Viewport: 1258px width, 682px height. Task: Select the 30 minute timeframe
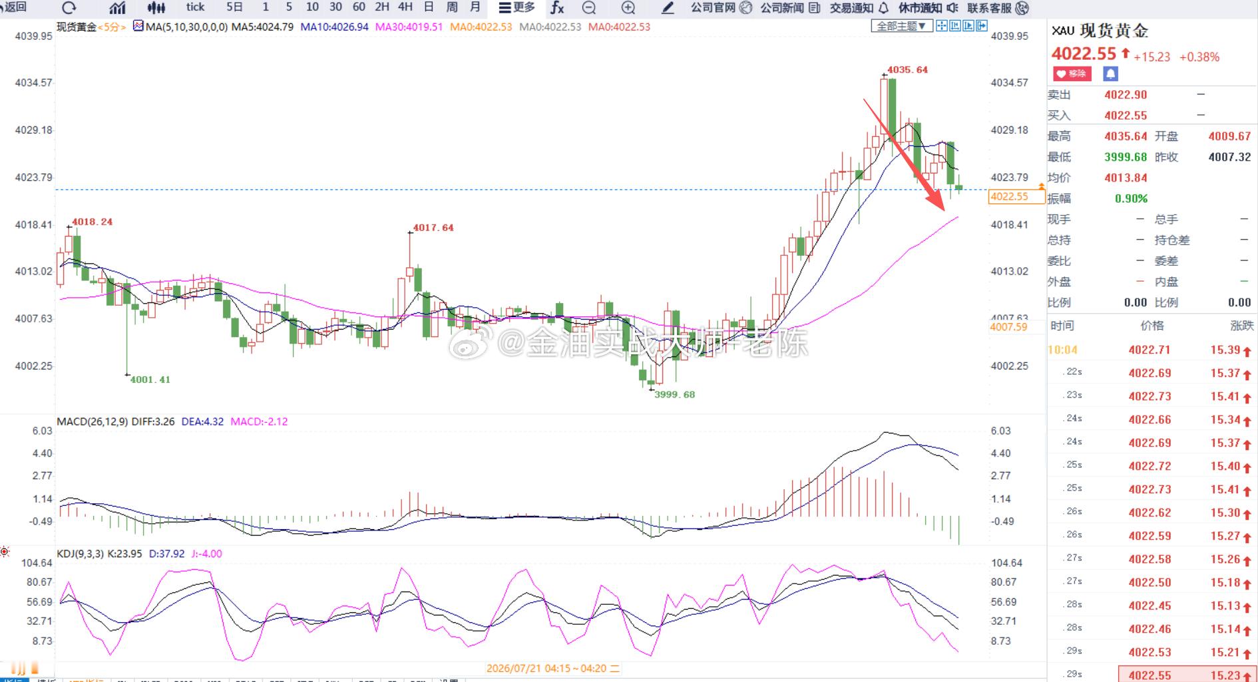pos(335,7)
